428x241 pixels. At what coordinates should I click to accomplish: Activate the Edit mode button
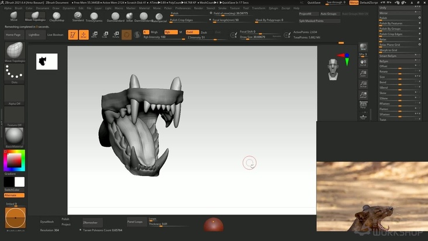(x=73, y=35)
